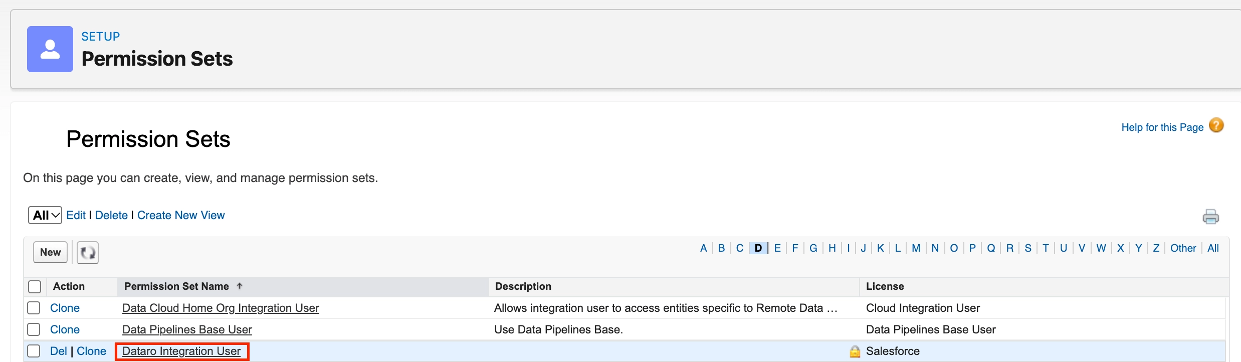Image resolution: width=1241 pixels, height=362 pixels.
Task: Toggle the select-all checkbox in header
Action: tap(35, 286)
